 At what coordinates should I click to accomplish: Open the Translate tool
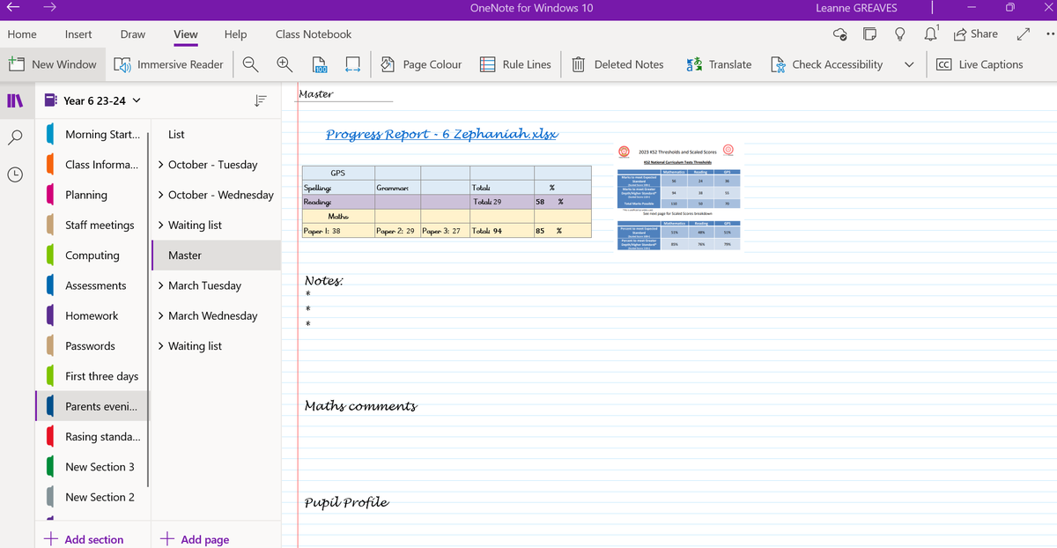[719, 64]
